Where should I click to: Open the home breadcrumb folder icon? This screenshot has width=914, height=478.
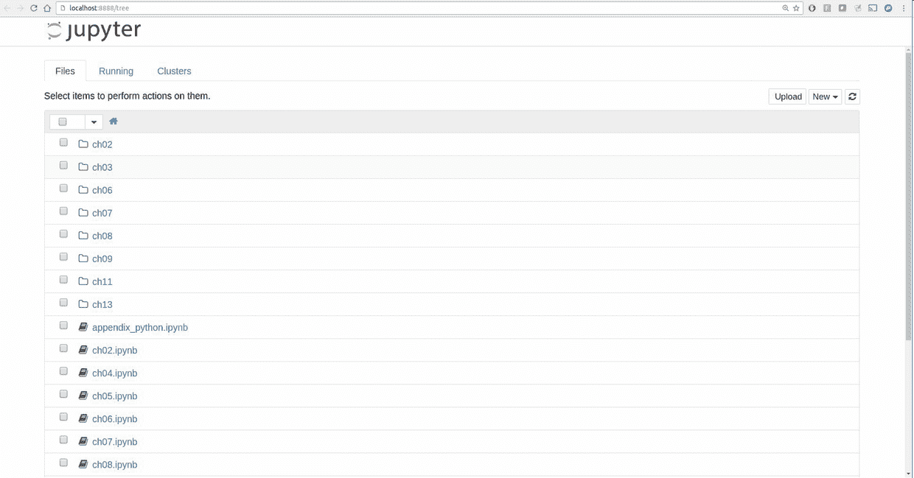pyautogui.click(x=113, y=121)
